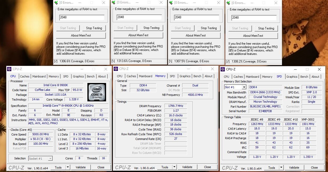Click Validate in the CPU tab window

(x=81, y=167)
